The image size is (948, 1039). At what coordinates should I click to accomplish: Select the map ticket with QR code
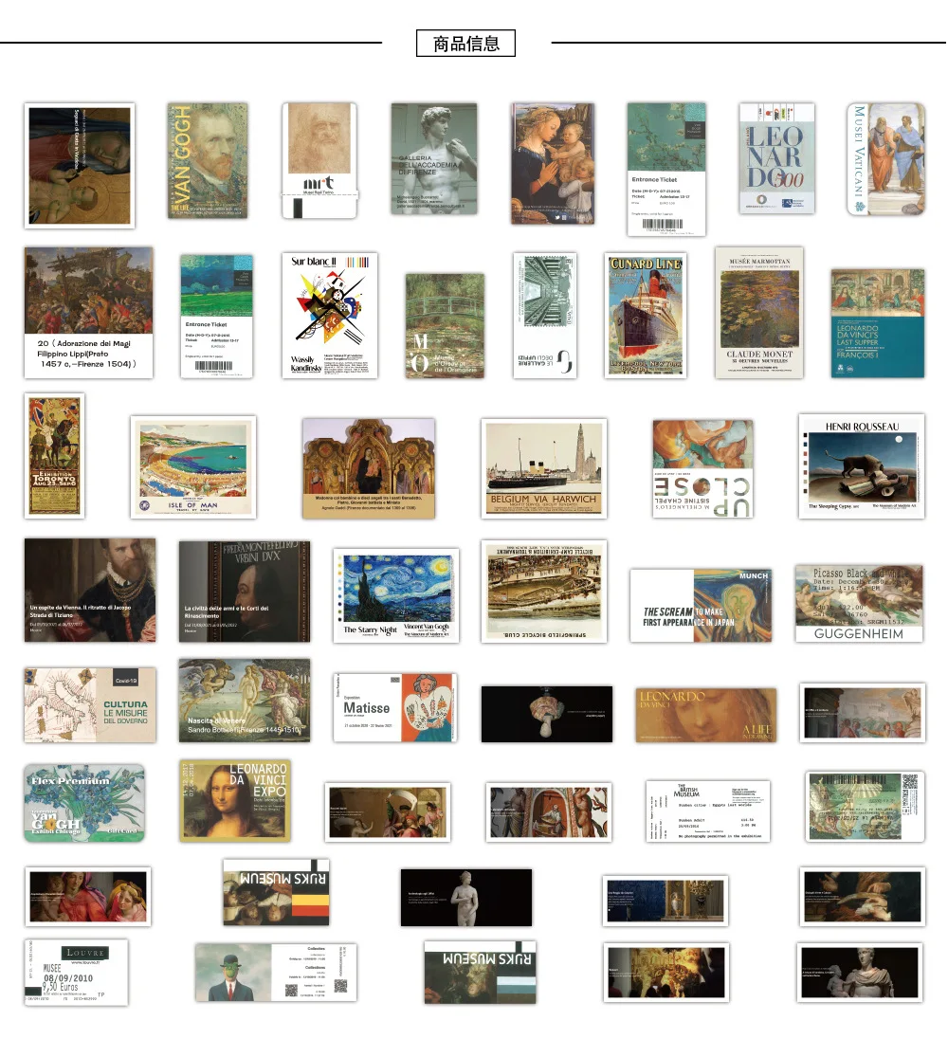click(866, 807)
